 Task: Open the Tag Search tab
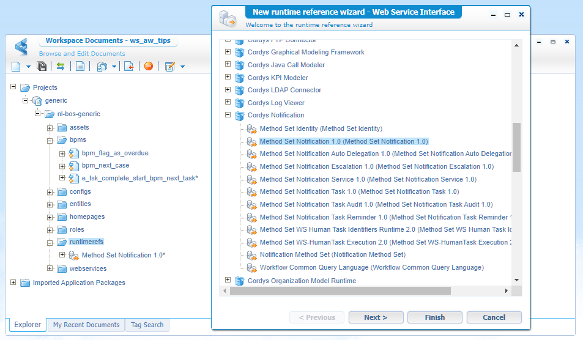[x=147, y=325]
